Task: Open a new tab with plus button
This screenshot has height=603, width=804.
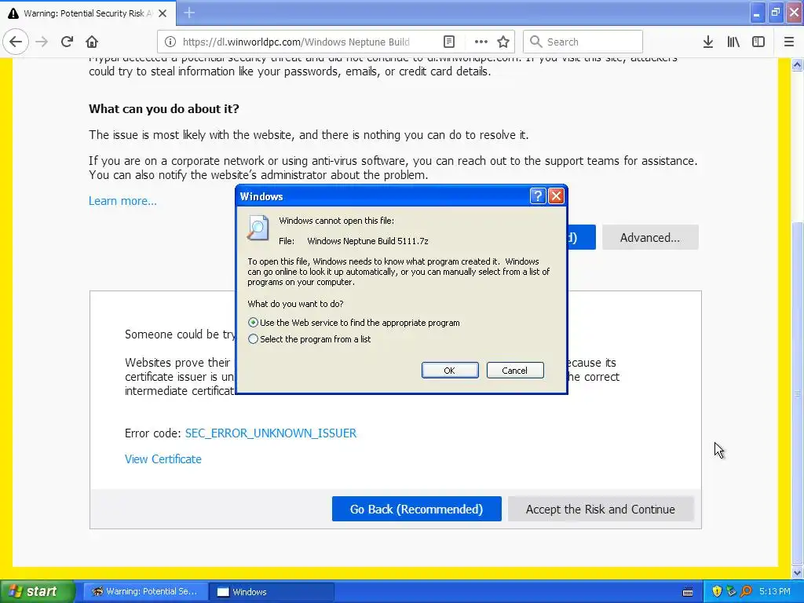Action: (x=189, y=13)
